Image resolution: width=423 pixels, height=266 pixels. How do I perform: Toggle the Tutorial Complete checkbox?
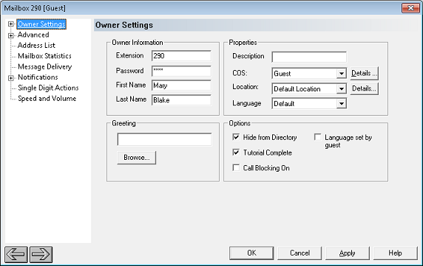click(x=236, y=153)
